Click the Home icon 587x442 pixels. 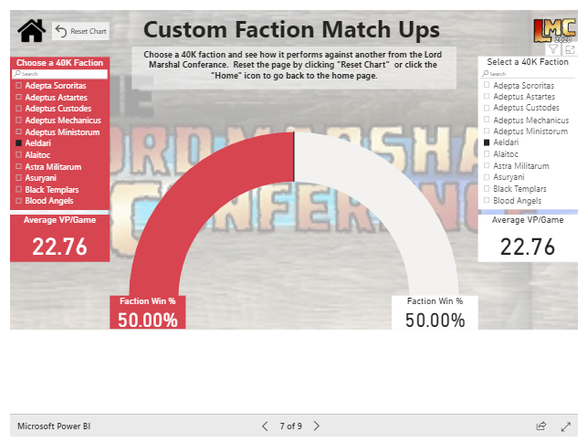tap(31, 31)
